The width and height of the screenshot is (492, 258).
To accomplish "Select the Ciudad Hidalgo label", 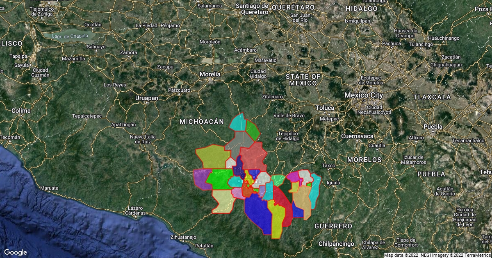I will [258, 74].
